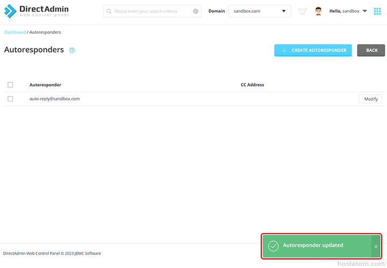
Task: Tick the select-all checkbox in the table header
Action: pos(10,85)
